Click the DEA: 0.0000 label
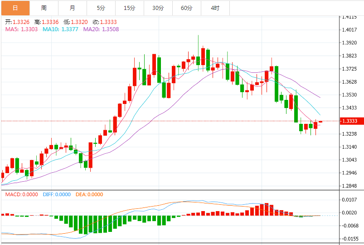 coord(89,194)
